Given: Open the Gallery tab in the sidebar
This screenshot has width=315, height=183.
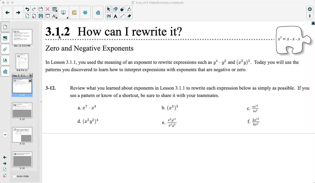Looking at the screenshot, I should 5,38.
